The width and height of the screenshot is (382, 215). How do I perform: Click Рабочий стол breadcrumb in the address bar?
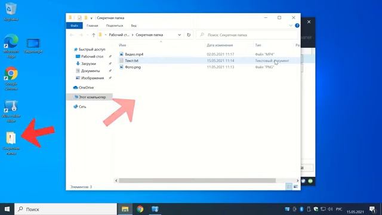(119, 35)
